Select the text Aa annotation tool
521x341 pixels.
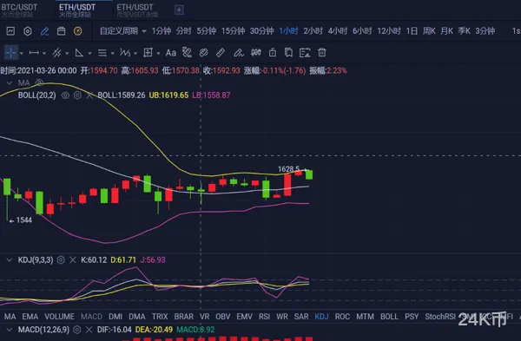click(171, 53)
